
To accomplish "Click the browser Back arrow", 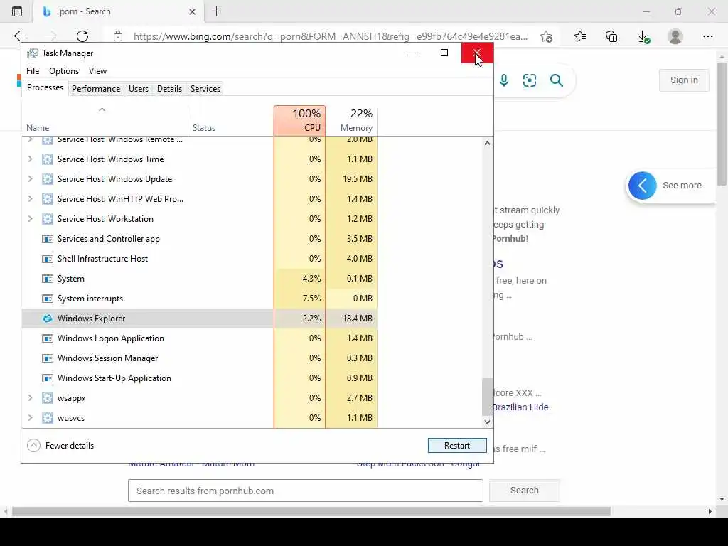I will click(x=19, y=36).
